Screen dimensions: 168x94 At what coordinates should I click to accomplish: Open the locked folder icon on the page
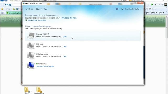(39, 90)
